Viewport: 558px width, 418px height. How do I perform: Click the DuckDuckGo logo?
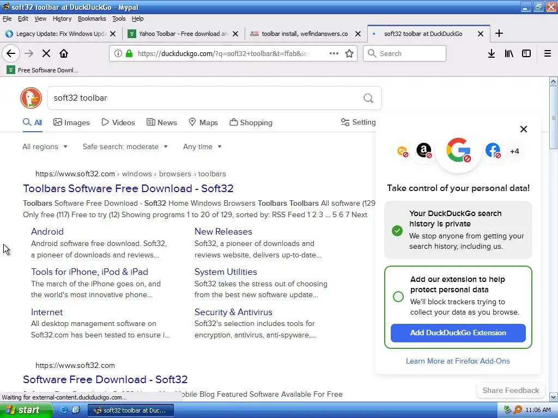pos(31,98)
